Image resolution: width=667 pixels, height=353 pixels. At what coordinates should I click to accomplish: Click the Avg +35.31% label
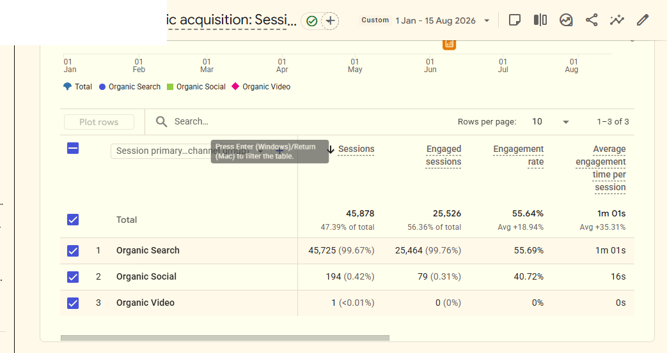click(603, 227)
